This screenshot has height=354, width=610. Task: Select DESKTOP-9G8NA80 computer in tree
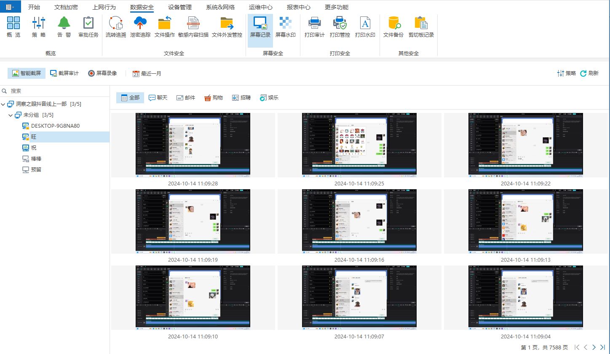pyautogui.click(x=55, y=126)
